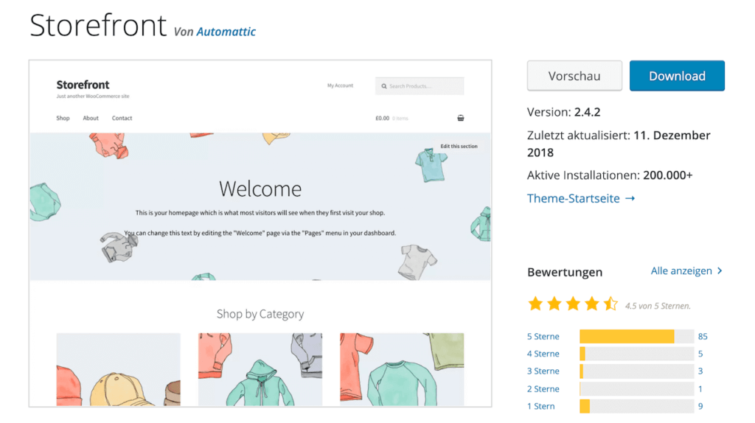Click the first gold rating star
This screenshot has height=423, width=755.
(535, 304)
